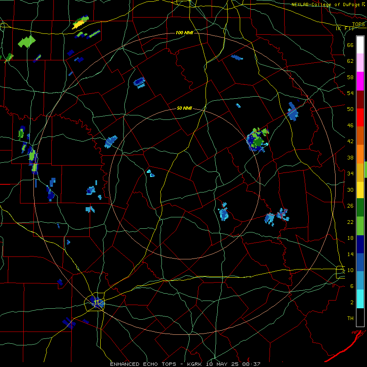Click the 'TH' threshold label
This screenshot has width=367, height=367.
350,318
